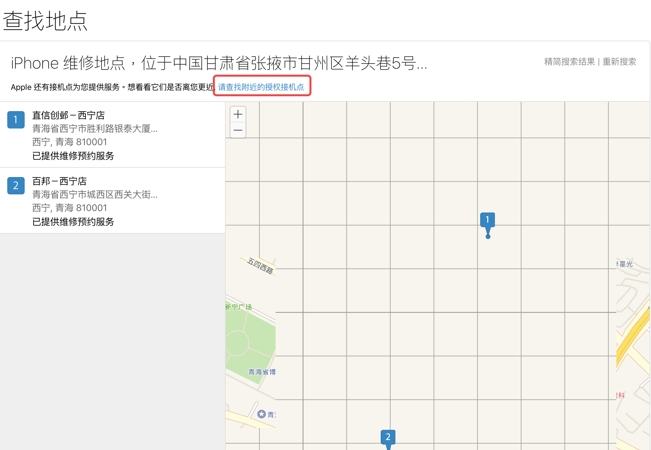Open 直信创邺–西宁店 store result
The image size is (651, 450).
pos(68,115)
